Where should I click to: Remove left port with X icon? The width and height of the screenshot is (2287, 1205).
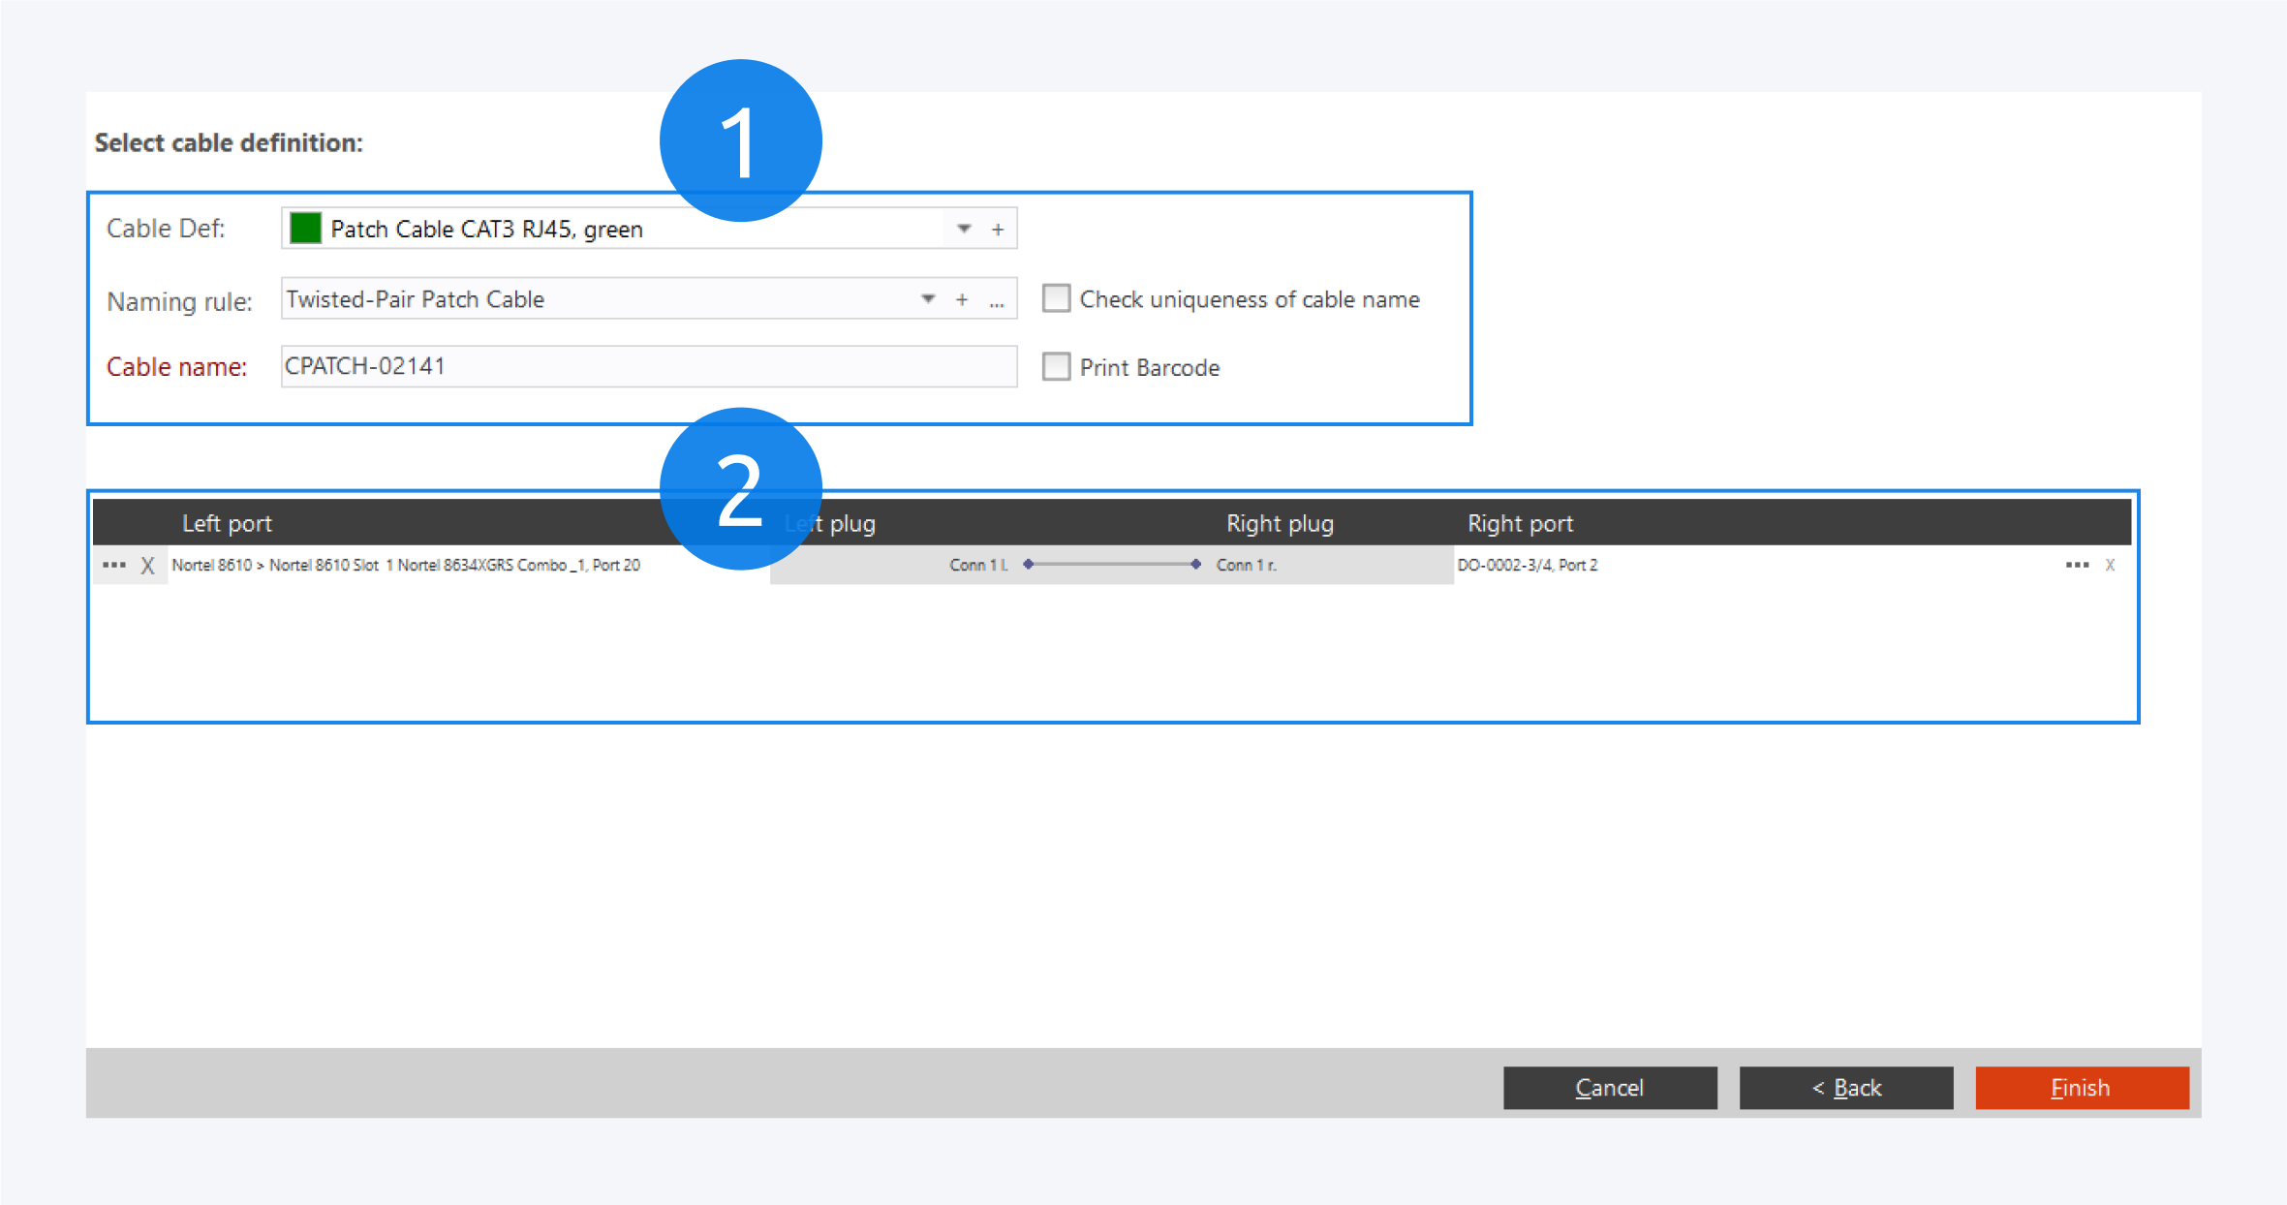[147, 566]
